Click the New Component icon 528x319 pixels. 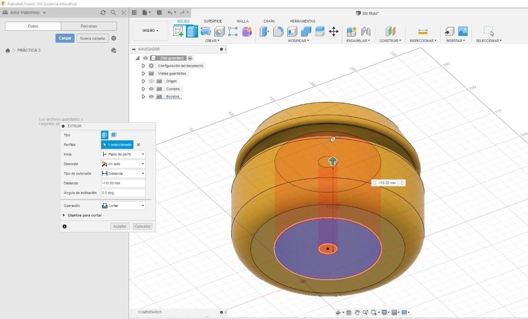coord(352,32)
